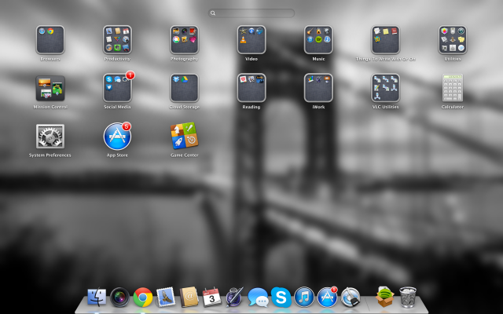Open the Music folder
This screenshot has width=503, height=314.
318,40
